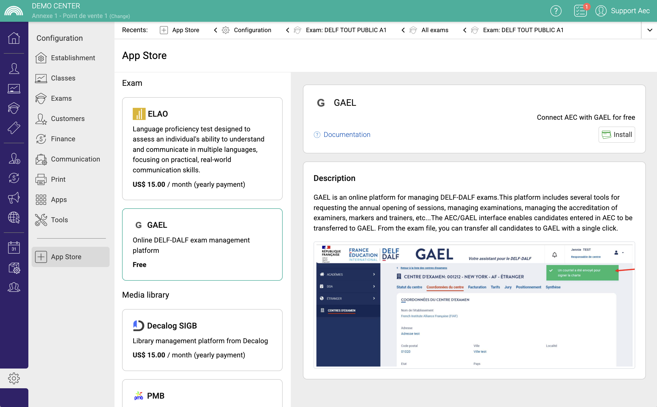Click the Install button for GAEL
This screenshot has height=407, width=657.
(616, 135)
